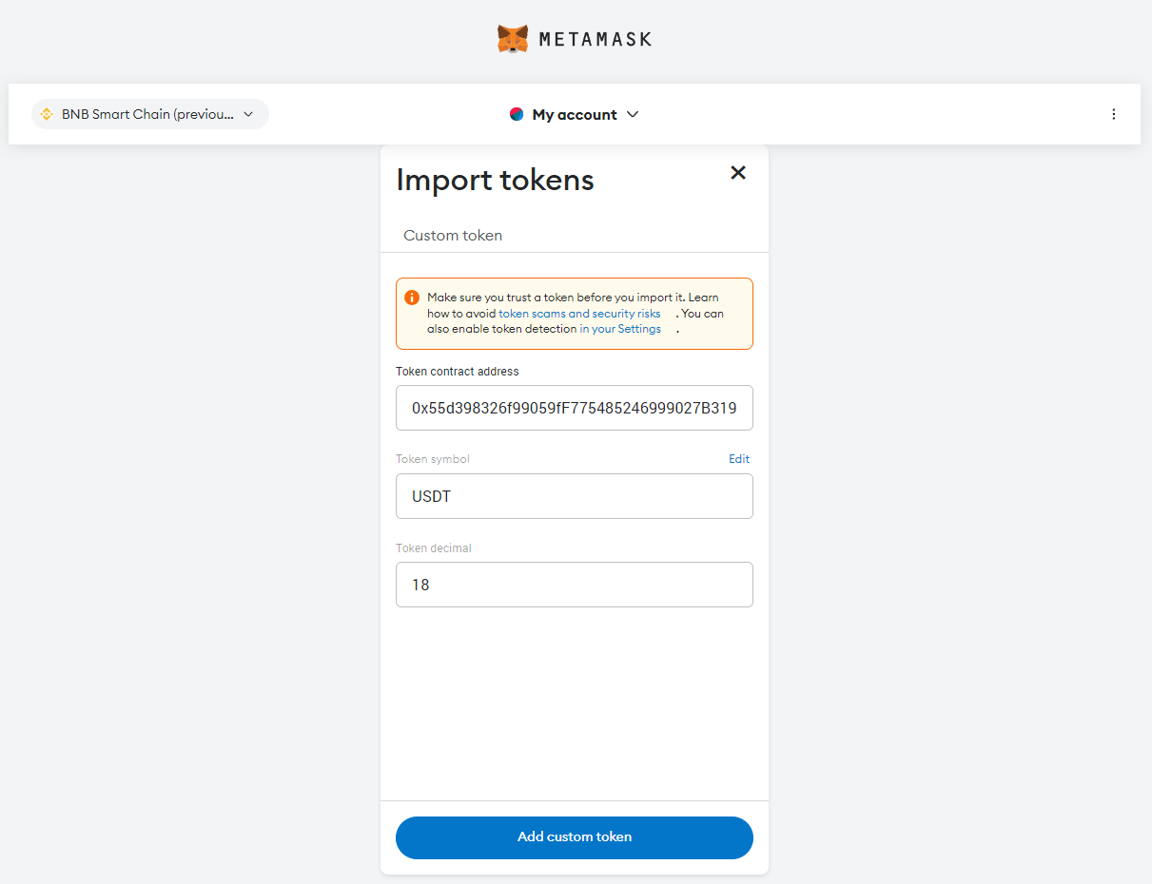
Task: Expand the My account chevron
Action: [x=634, y=114]
